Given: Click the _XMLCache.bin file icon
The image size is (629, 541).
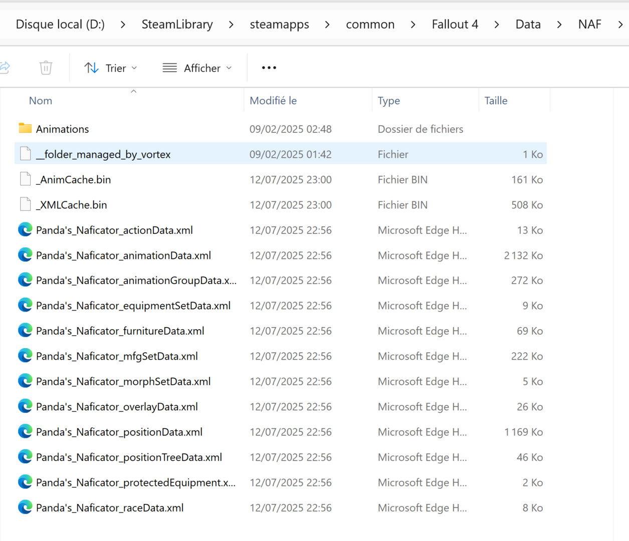Looking at the screenshot, I should tap(25, 204).
